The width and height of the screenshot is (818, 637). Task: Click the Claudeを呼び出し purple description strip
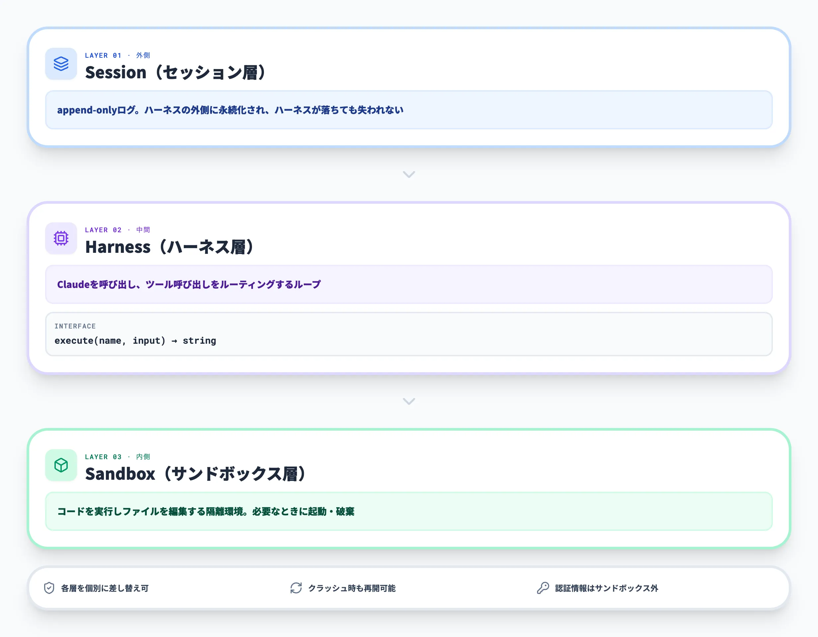coord(408,284)
